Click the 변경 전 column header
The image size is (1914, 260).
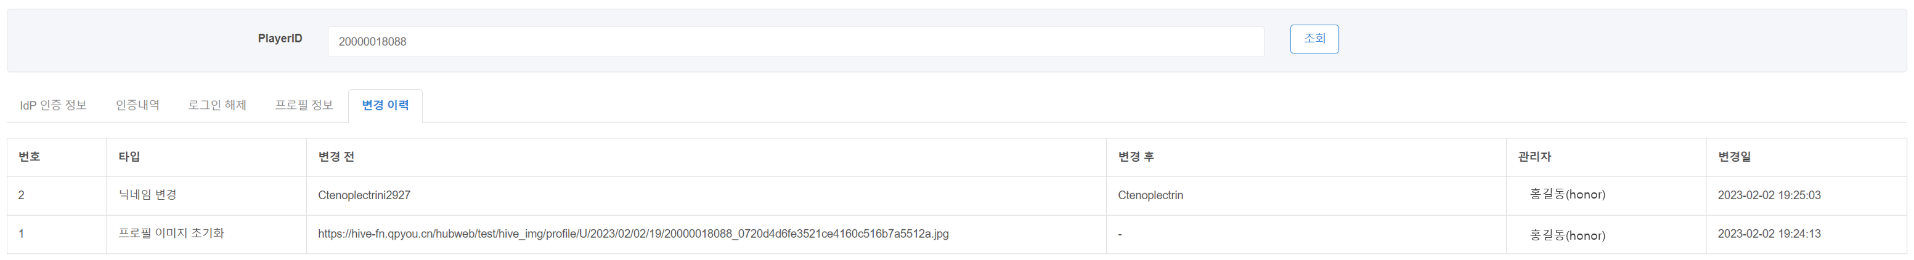click(336, 157)
